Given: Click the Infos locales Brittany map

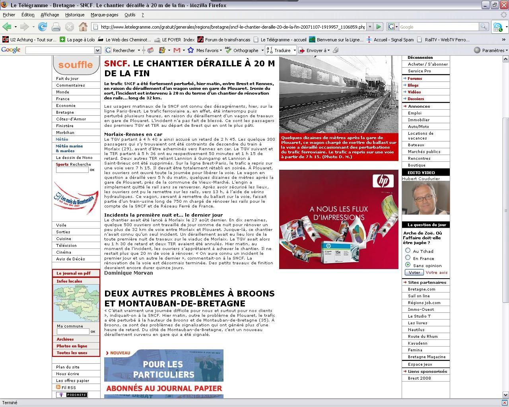Looking at the screenshot, I should (76, 303).
